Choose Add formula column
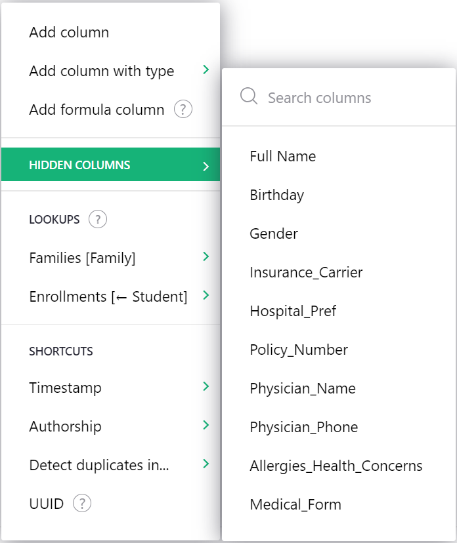The width and height of the screenshot is (457, 543). tap(95, 110)
